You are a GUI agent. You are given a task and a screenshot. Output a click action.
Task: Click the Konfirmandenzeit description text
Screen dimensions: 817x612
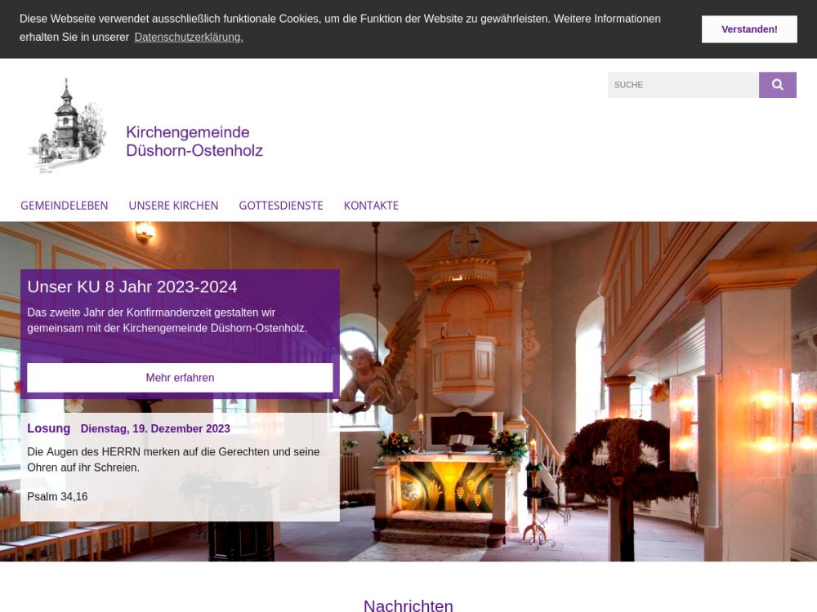click(167, 320)
